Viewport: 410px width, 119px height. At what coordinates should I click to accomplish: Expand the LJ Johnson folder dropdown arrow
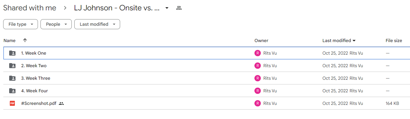point(167,8)
